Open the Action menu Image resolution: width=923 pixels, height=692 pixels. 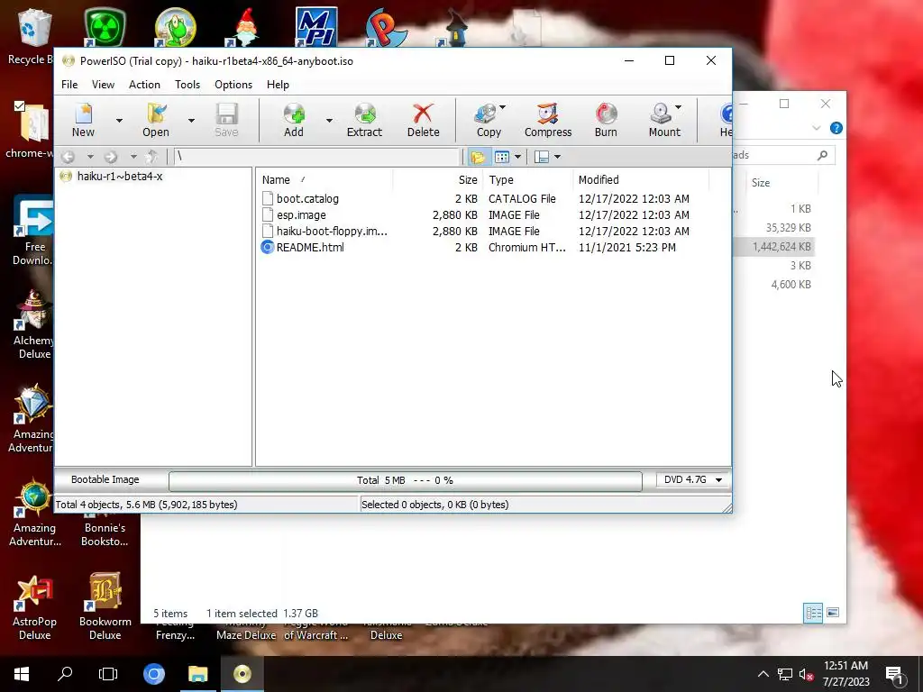point(144,85)
